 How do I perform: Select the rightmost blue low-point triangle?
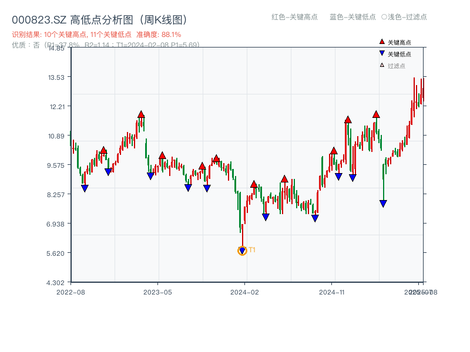383,204
